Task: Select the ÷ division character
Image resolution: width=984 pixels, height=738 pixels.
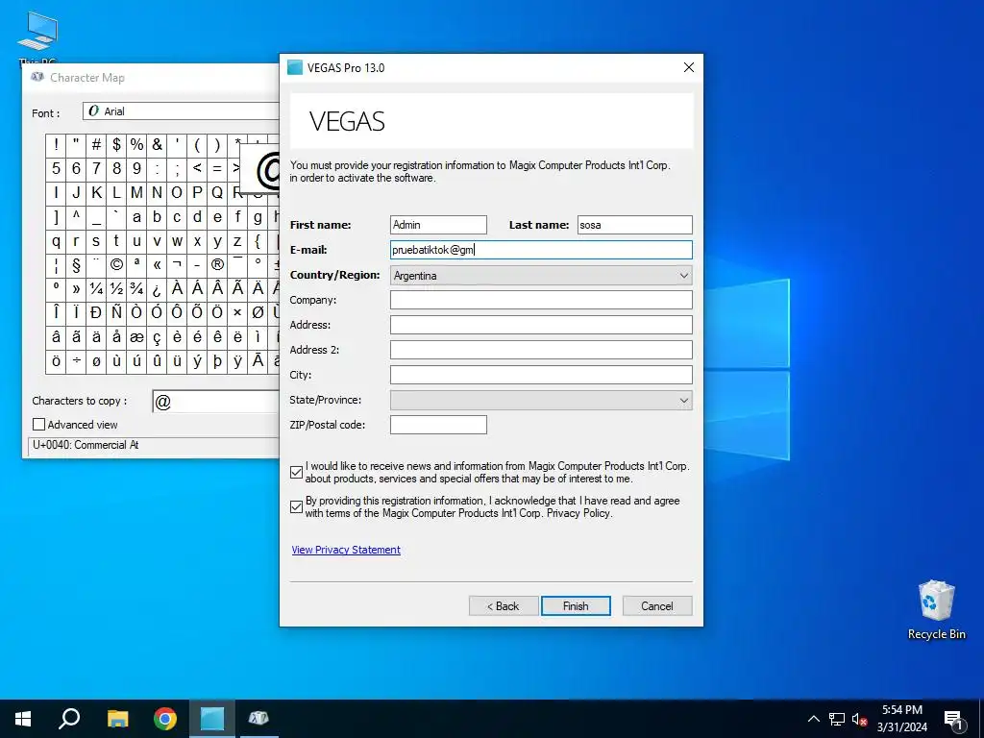Action: [x=76, y=361]
